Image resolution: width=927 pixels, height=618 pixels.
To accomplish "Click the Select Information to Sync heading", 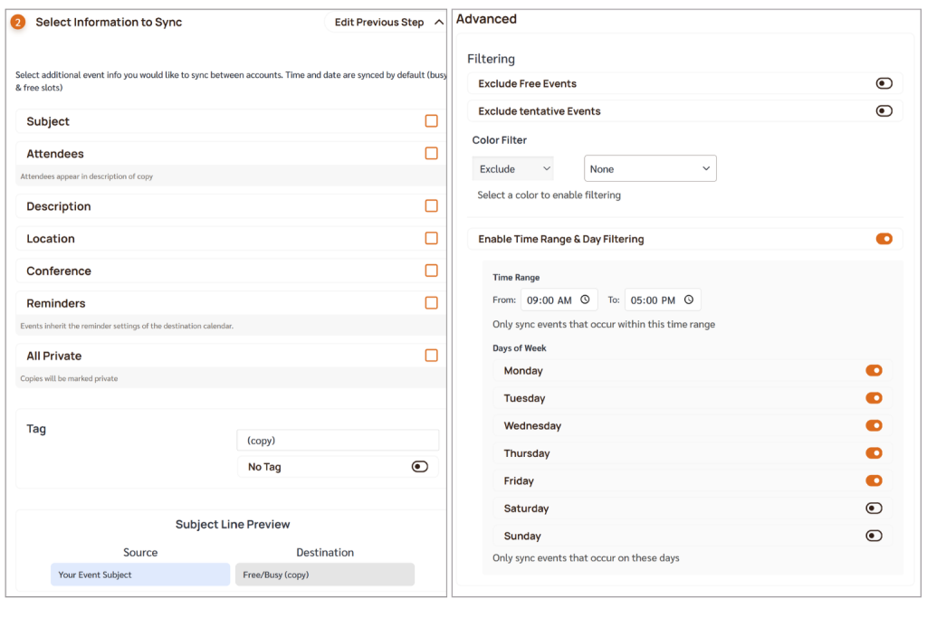I will pos(109,23).
